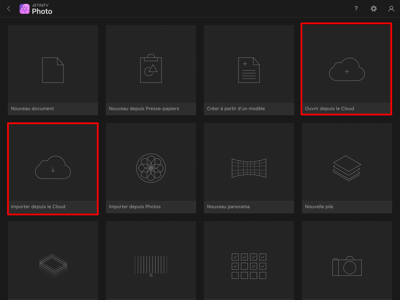Viewport: 400px width, 300px height.
Task: Choose Nouveau depuis Presse-papiers
Action: [x=144, y=109]
